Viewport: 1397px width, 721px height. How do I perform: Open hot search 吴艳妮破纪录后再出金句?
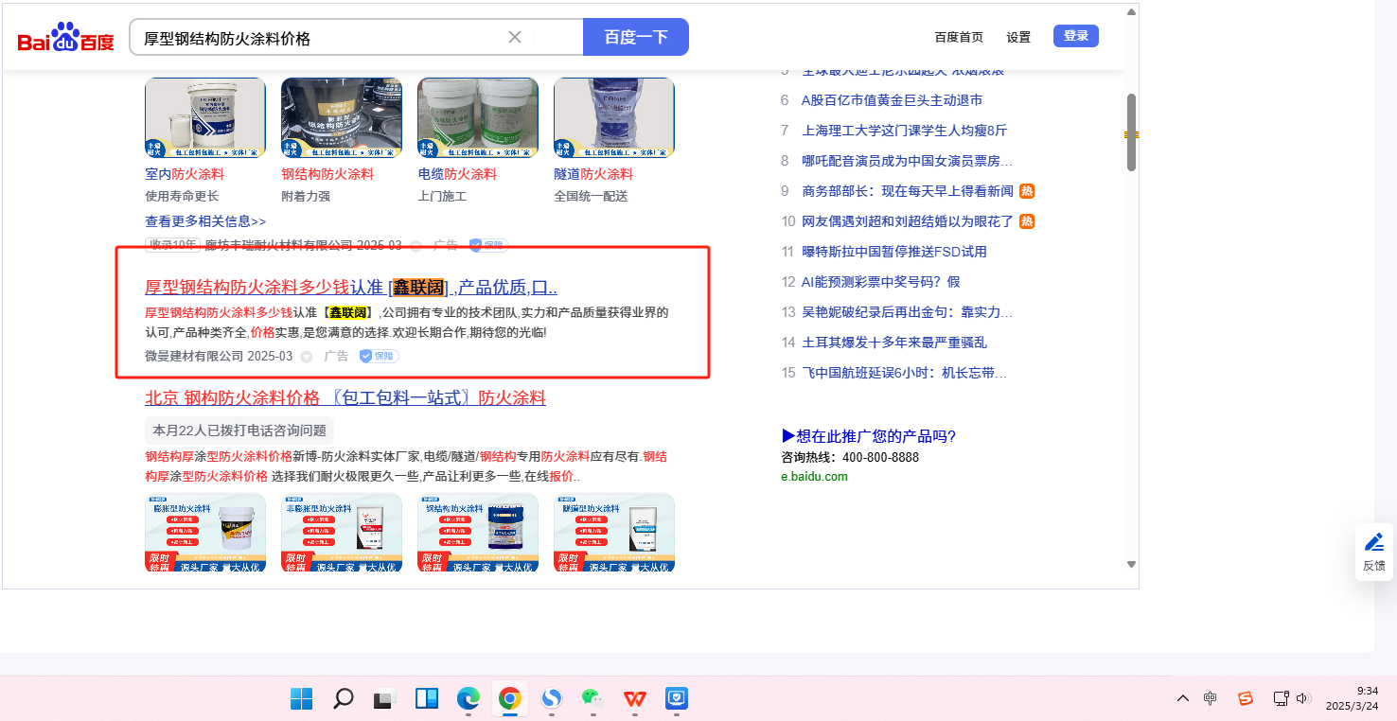pos(907,312)
